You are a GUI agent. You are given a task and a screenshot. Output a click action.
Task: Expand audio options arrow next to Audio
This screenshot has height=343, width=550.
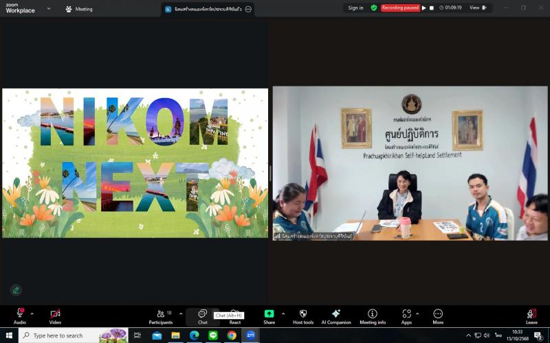pos(32,314)
